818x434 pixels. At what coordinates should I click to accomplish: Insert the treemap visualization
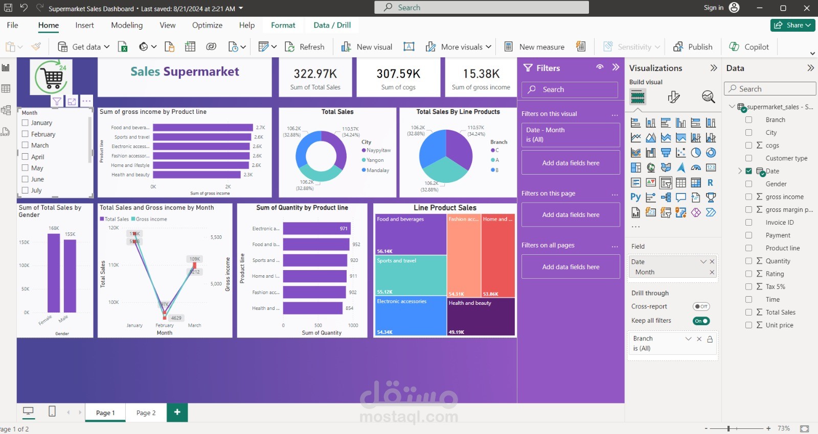[x=635, y=167]
